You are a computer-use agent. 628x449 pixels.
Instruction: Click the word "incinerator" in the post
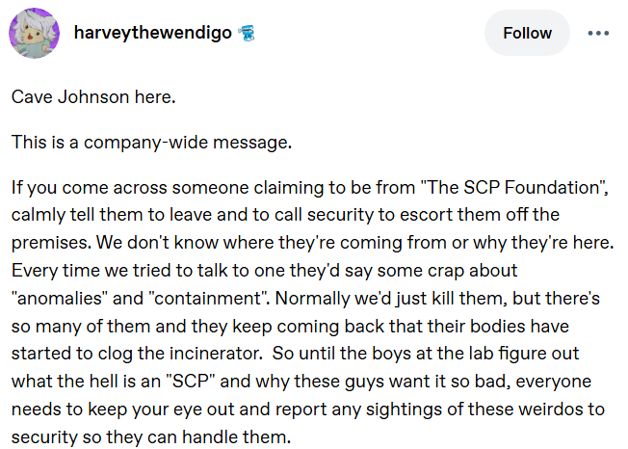(x=215, y=354)
